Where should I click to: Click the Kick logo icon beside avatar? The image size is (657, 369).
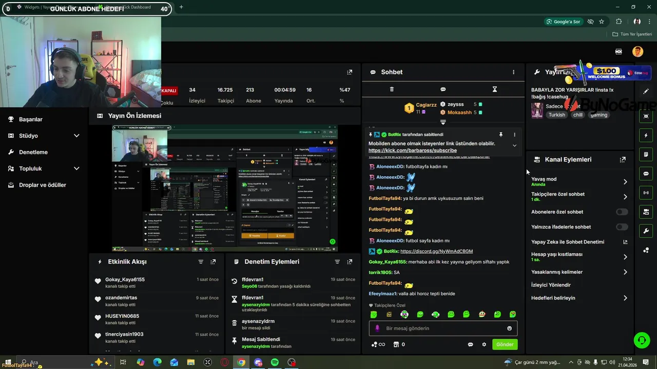pos(619,51)
